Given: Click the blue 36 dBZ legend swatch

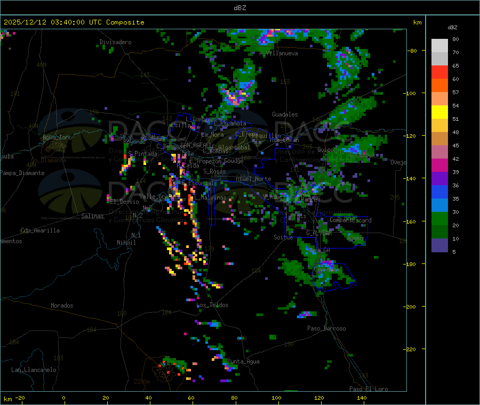Looking at the screenshot, I should coord(439,192).
